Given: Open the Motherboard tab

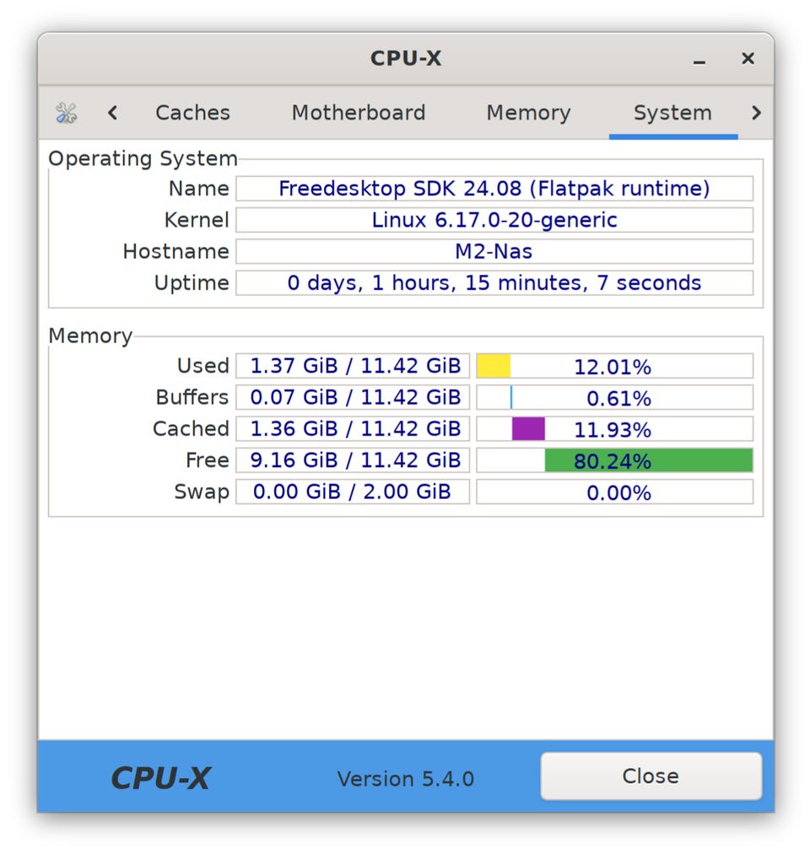Looking at the screenshot, I should point(359,113).
